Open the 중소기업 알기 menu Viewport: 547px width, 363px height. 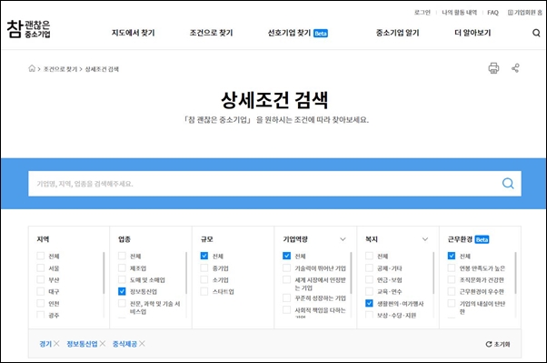(x=397, y=33)
